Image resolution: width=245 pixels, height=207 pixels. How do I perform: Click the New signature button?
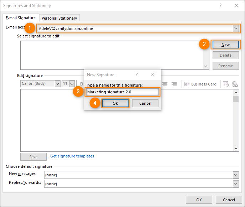[226, 45]
